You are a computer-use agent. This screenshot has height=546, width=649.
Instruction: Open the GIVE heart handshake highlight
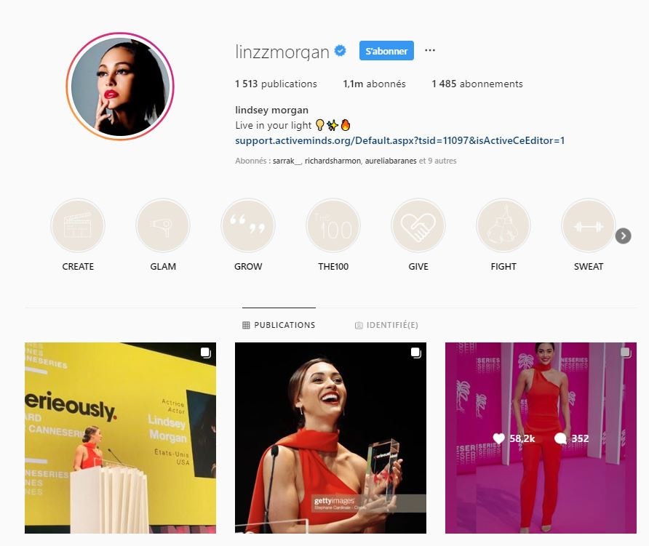(418, 225)
